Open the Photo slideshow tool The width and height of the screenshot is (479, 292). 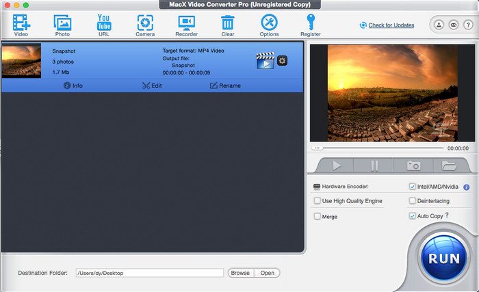pos(62,25)
